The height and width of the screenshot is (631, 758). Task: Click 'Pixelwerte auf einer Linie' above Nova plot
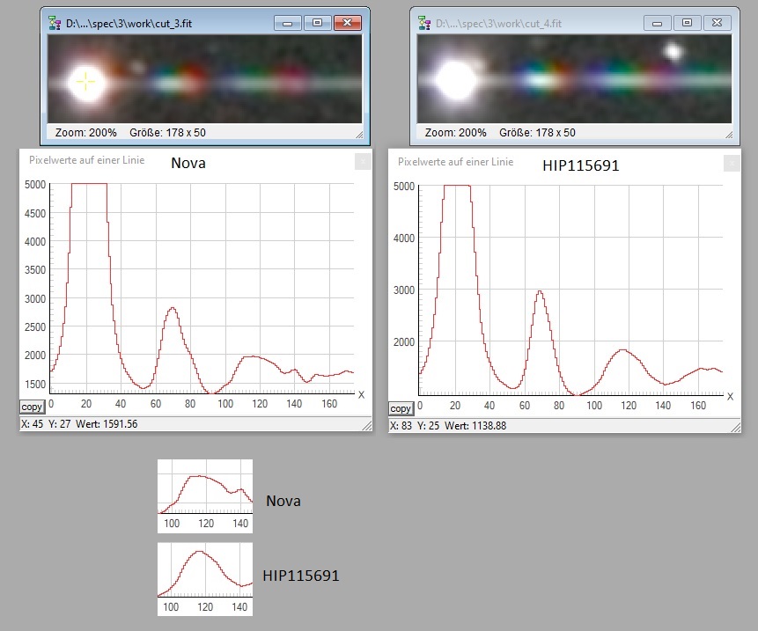tap(87, 160)
